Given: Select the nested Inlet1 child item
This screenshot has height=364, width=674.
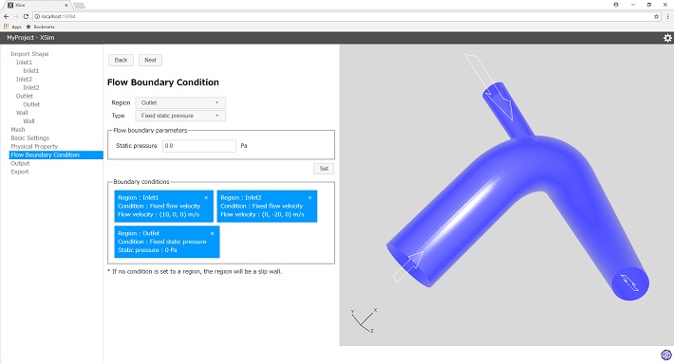Looking at the screenshot, I should point(31,70).
